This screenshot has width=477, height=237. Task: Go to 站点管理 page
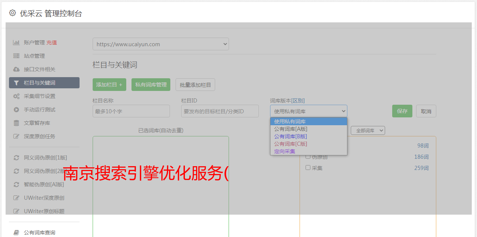click(34, 56)
